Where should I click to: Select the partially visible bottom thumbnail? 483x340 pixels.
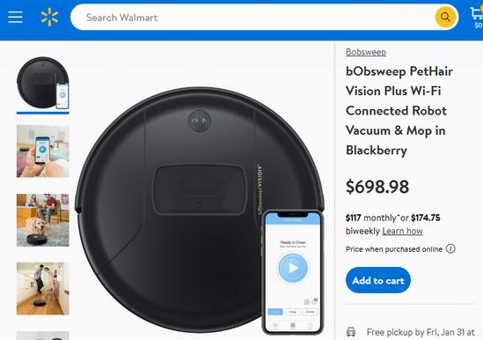(x=43, y=336)
